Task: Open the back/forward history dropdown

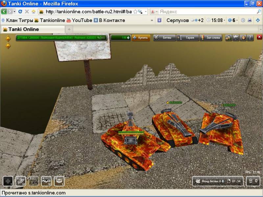Action: coord(14,11)
